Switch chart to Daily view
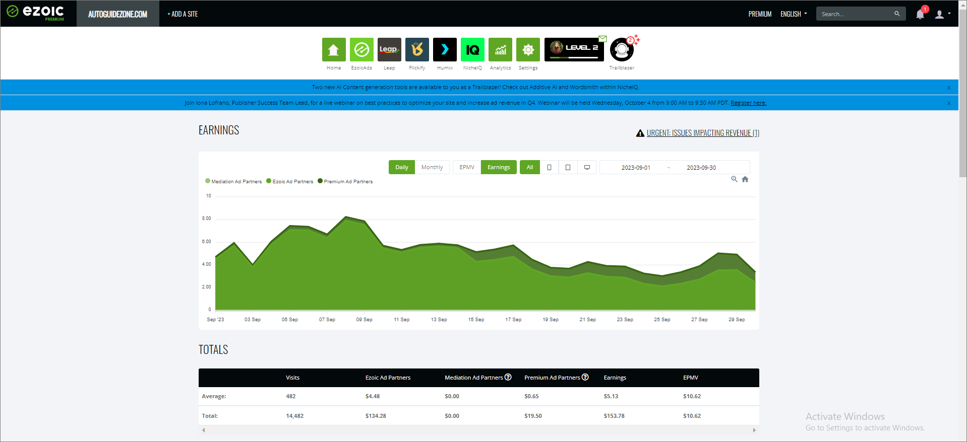The width and height of the screenshot is (967, 442). 402,167
